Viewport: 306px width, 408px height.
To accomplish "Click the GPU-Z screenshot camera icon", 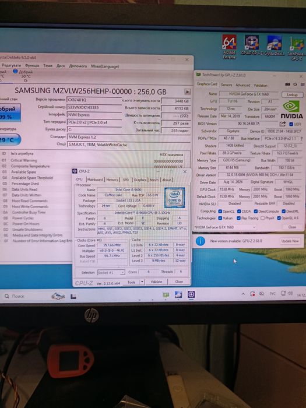I will pyautogui.click(x=287, y=85).
